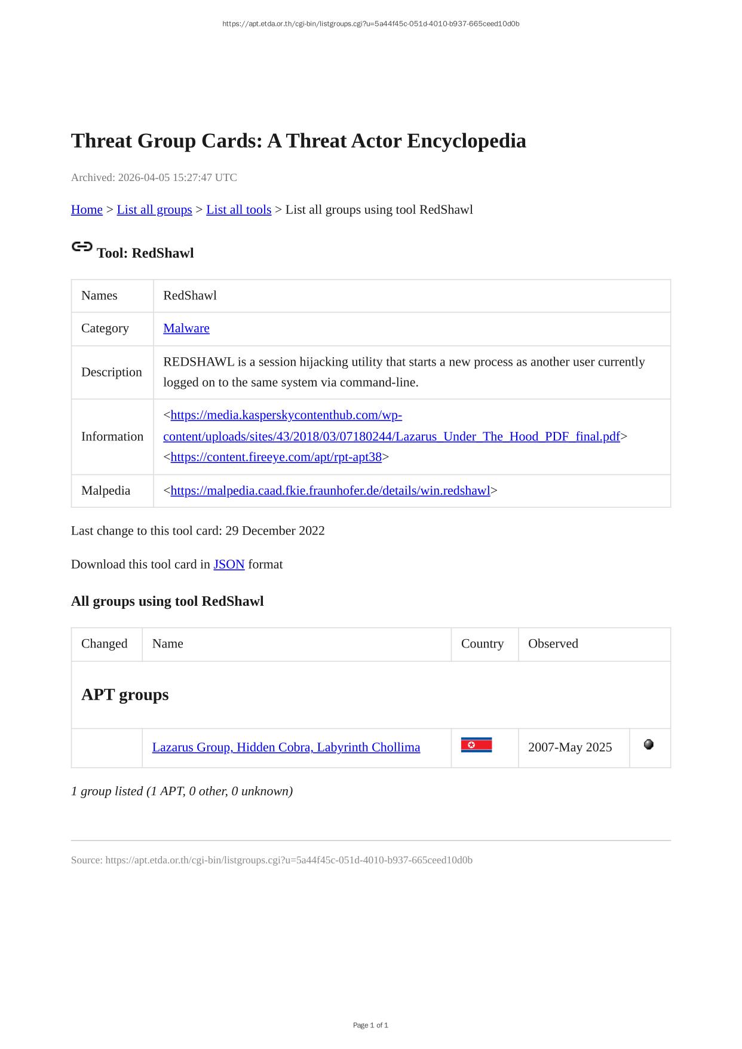Click the Threat Group Cards main title
The width and height of the screenshot is (742, 1049).
298,141
